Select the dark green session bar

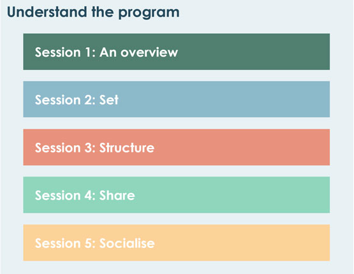(176, 52)
